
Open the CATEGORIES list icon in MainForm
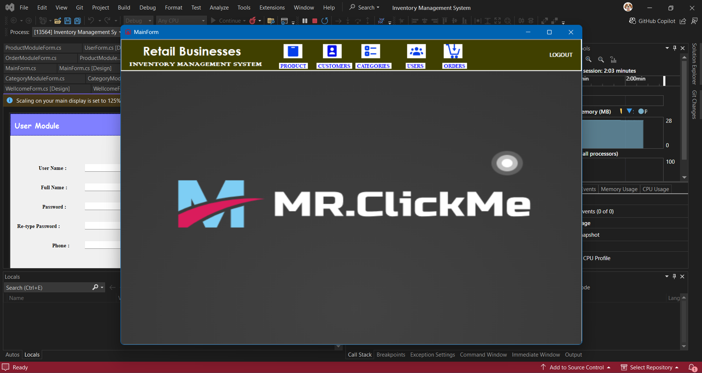click(x=370, y=52)
